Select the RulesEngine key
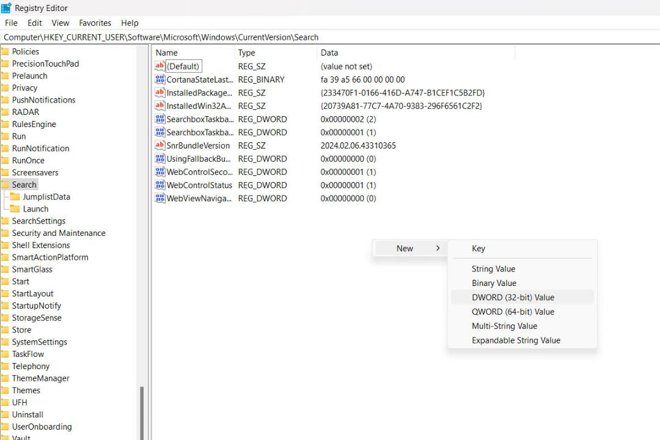The width and height of the screenshot is (660, 440). 34,124
